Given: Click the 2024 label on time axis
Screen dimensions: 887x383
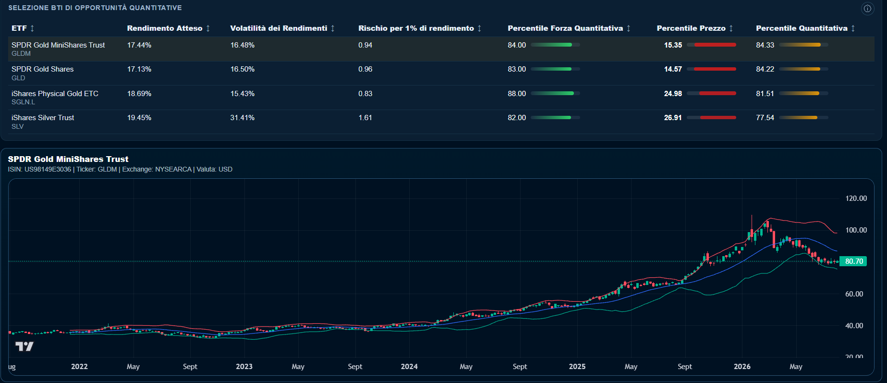Looking at the screenshot, I should pyautogui.click(x=409, y=367).
